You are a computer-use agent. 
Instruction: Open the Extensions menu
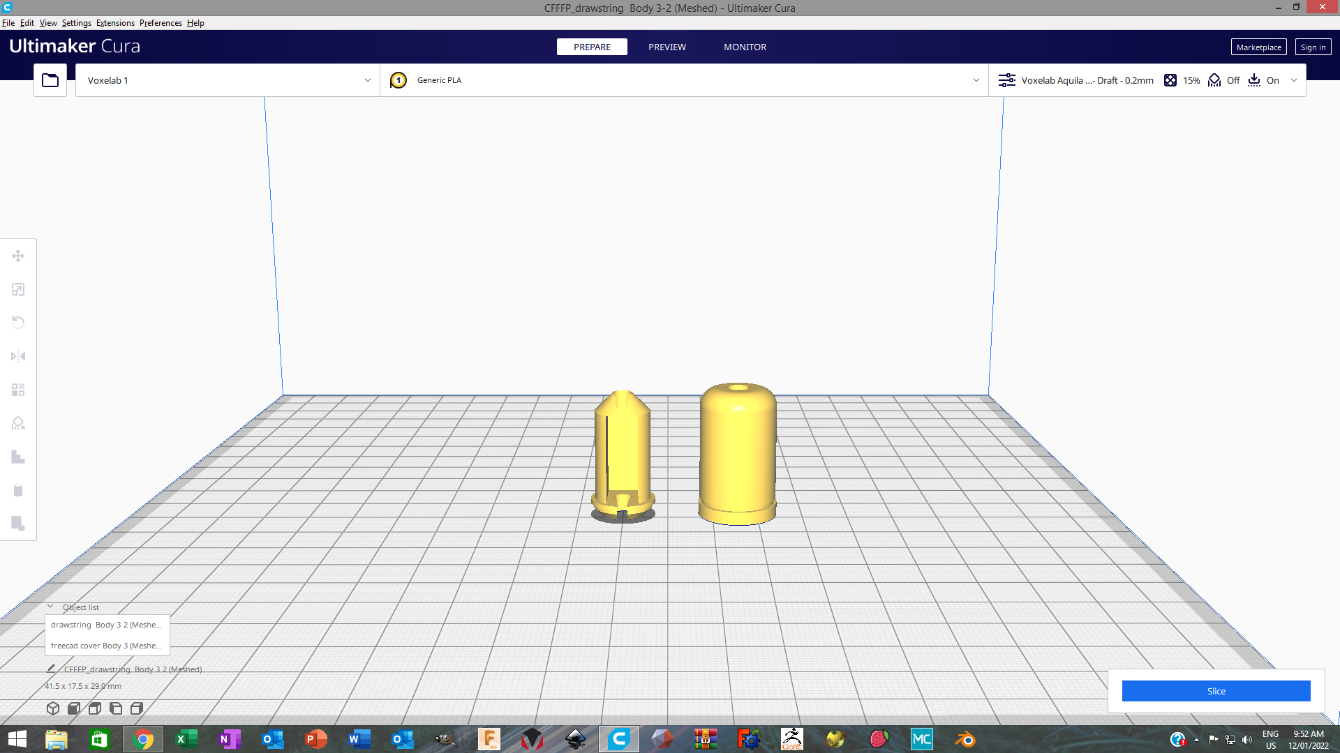click(x=115, y=23)
